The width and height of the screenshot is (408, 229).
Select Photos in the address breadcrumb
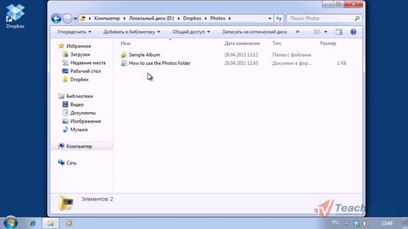click(217, 18)
